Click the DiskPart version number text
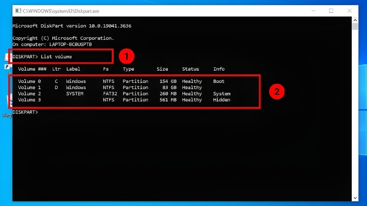 point(110,26)
